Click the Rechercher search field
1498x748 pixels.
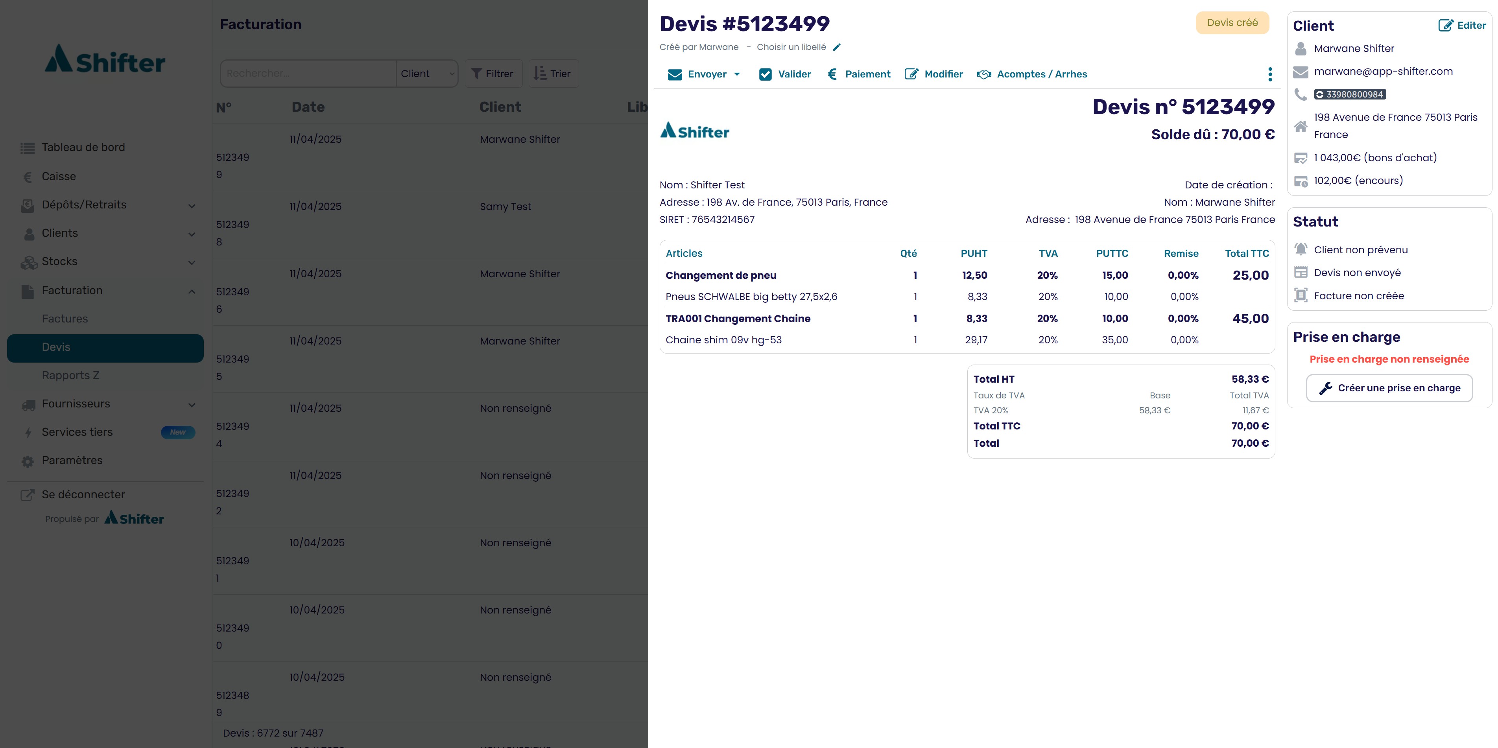pos(308,74)
